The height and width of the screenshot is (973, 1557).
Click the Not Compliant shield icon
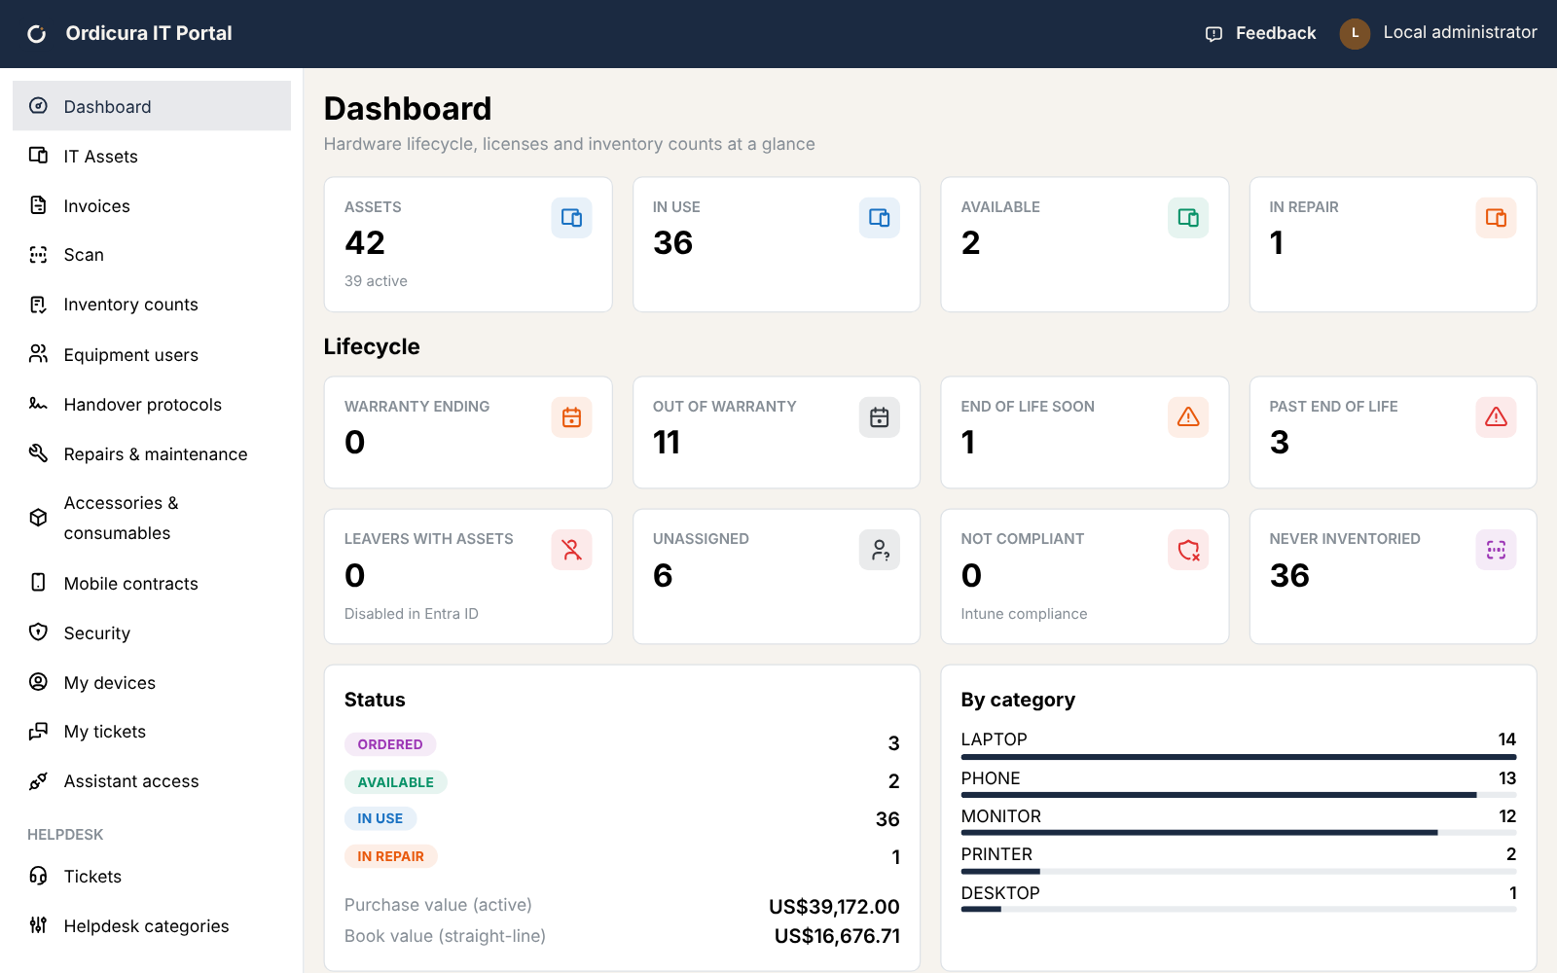click(x=1188, y=550)
